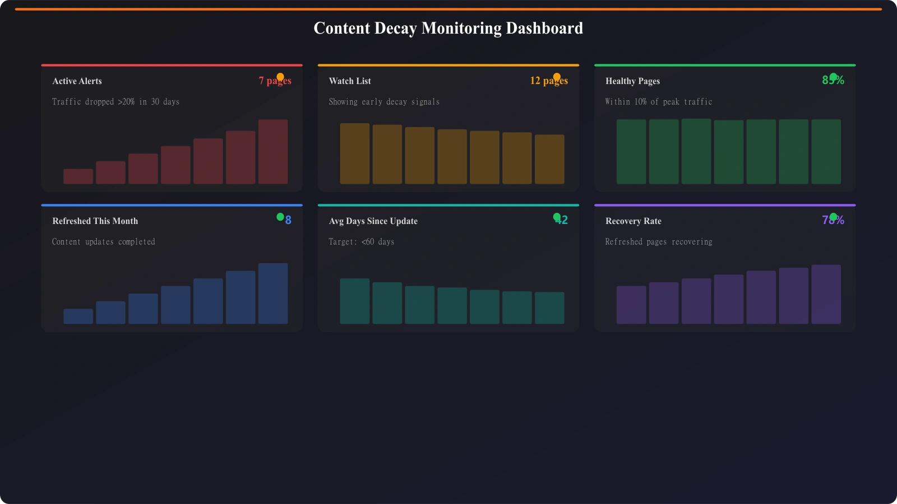Click the green indicator next to 42

click(557, 216)
